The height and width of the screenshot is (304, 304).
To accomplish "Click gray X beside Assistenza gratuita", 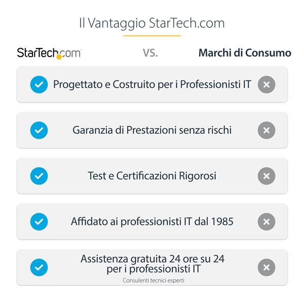I will (x=266, y=267).
